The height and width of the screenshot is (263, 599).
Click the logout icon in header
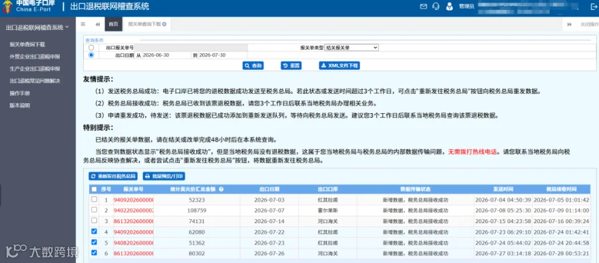click(x=594, y=6)
